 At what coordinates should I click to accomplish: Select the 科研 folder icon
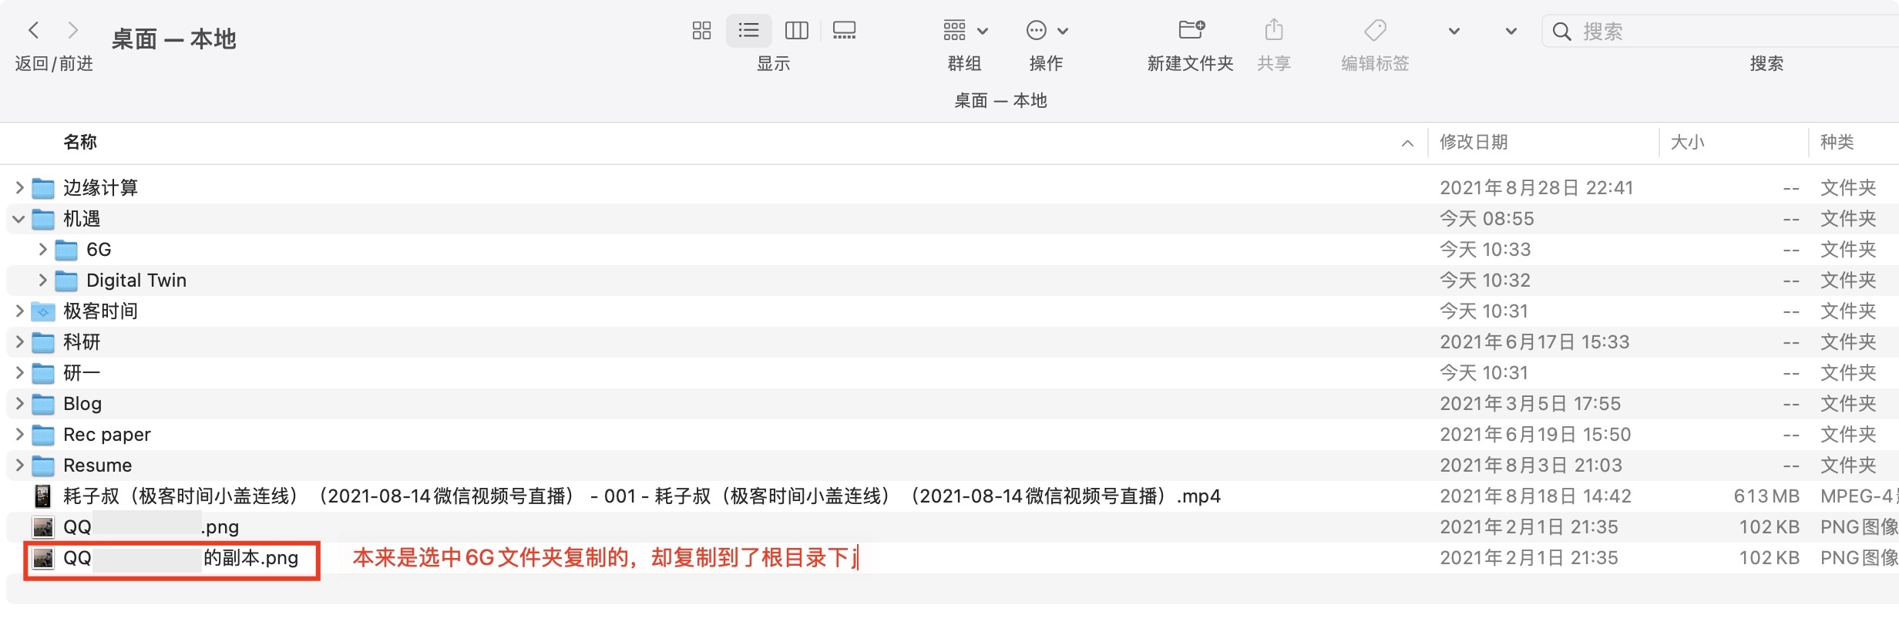point(43,342)
